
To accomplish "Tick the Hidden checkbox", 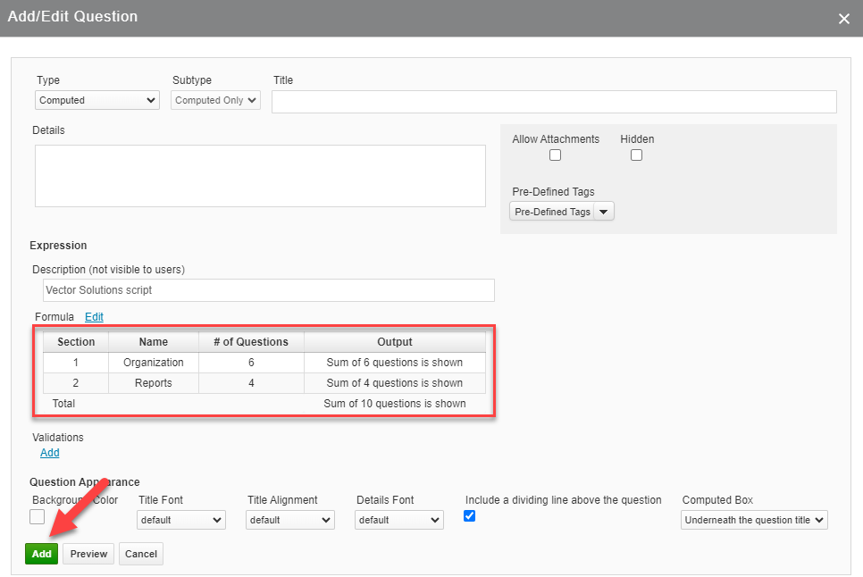I will (636, 155).
